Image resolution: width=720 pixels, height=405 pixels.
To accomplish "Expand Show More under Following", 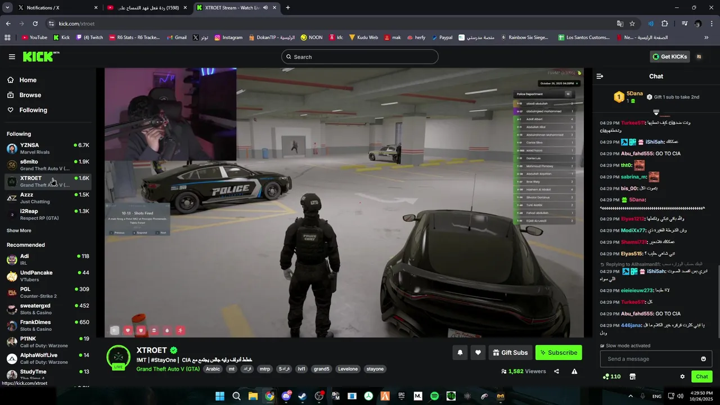I will click(x=19, y=231).
